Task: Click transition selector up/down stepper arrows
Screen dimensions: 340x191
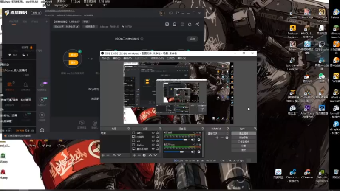Action: (x=227, y=133)
